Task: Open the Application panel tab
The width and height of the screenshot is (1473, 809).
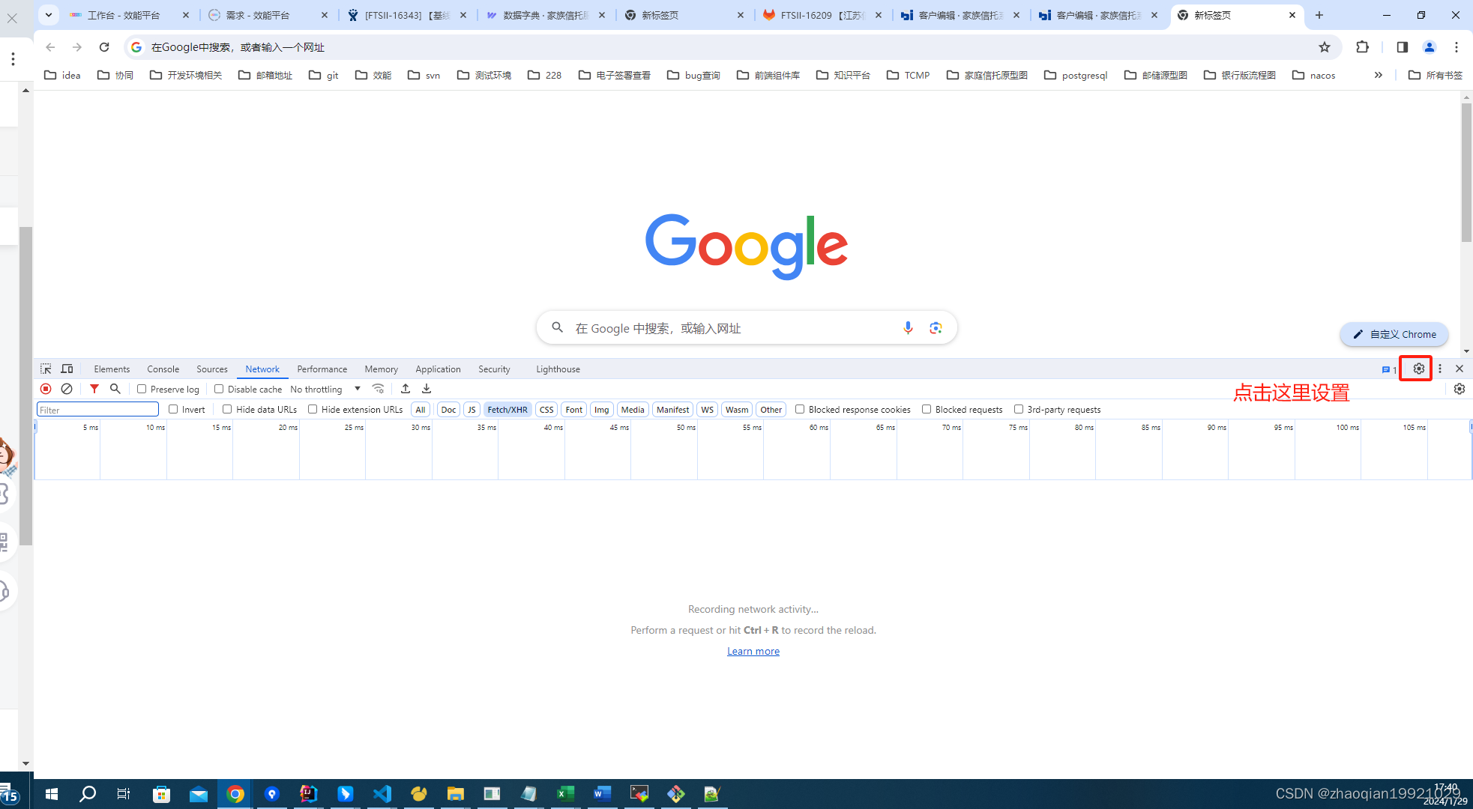Action: click(438, 369)
